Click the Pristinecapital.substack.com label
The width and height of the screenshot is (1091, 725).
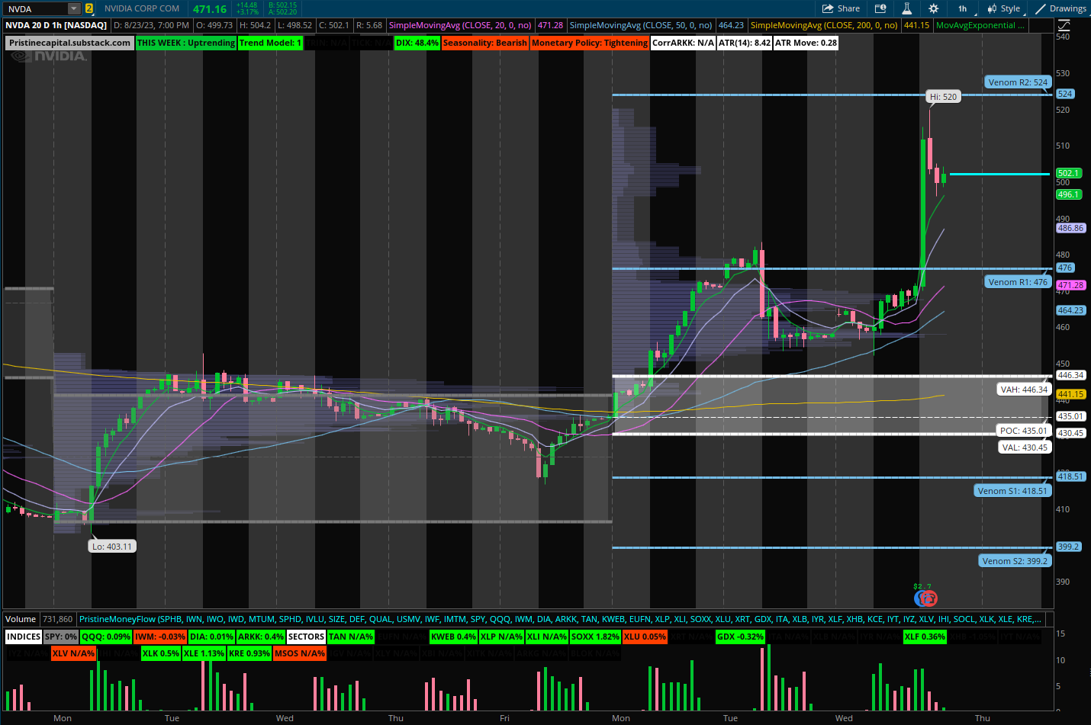(x=69, y=43)
